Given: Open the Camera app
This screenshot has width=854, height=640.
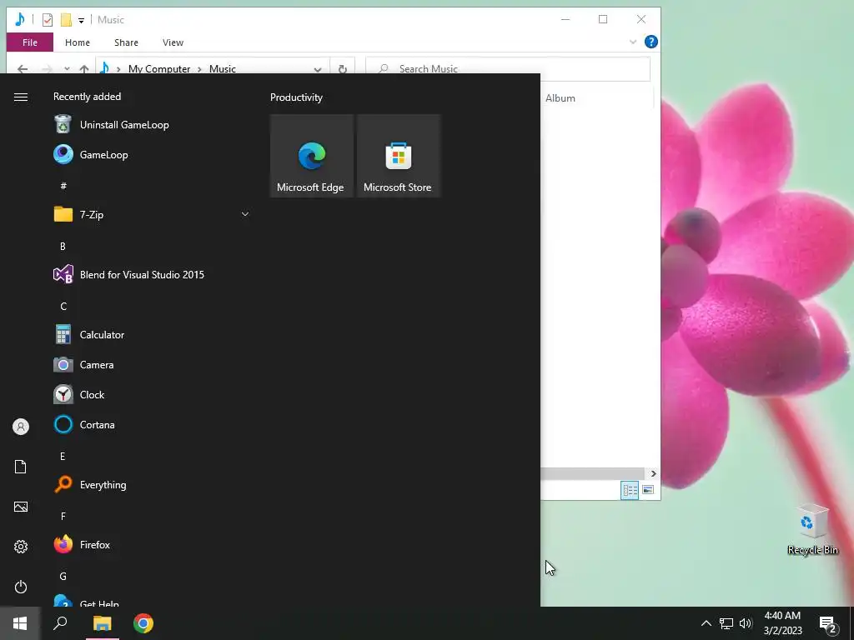Looking at the screenshot, I should (x=153, y=365).
